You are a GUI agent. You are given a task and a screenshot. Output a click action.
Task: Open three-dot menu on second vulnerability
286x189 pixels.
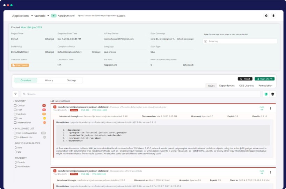coord(270,172)
